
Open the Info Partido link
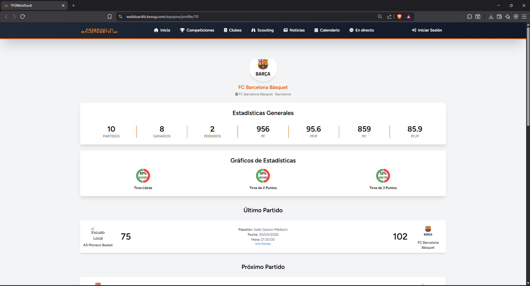coord(263,244)
